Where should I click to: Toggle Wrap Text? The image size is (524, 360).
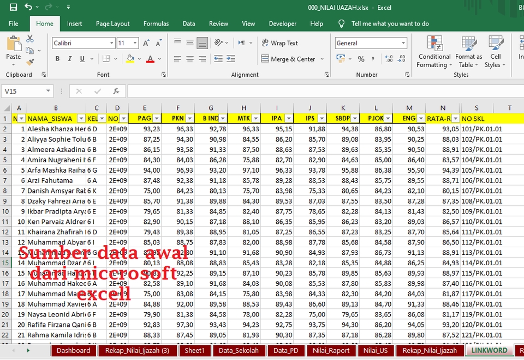pos(279,43)
